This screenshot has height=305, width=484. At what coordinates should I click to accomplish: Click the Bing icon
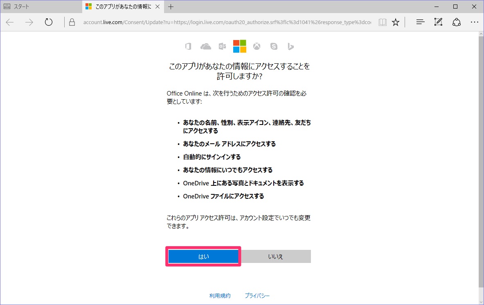click(290, 47)
